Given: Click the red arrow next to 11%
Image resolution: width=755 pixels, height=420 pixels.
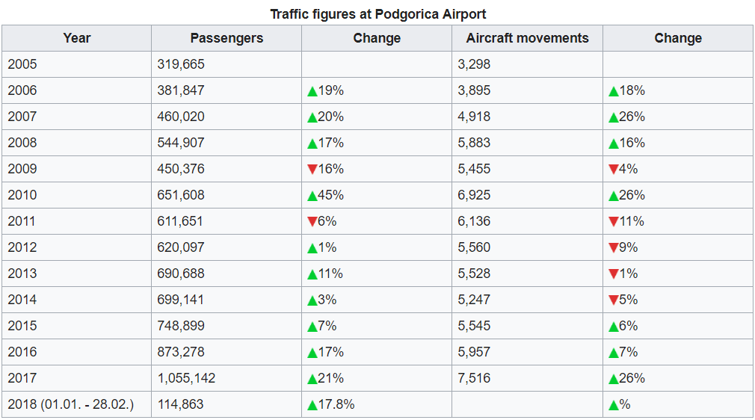Looking at the screenshot, I should point(614,222).
